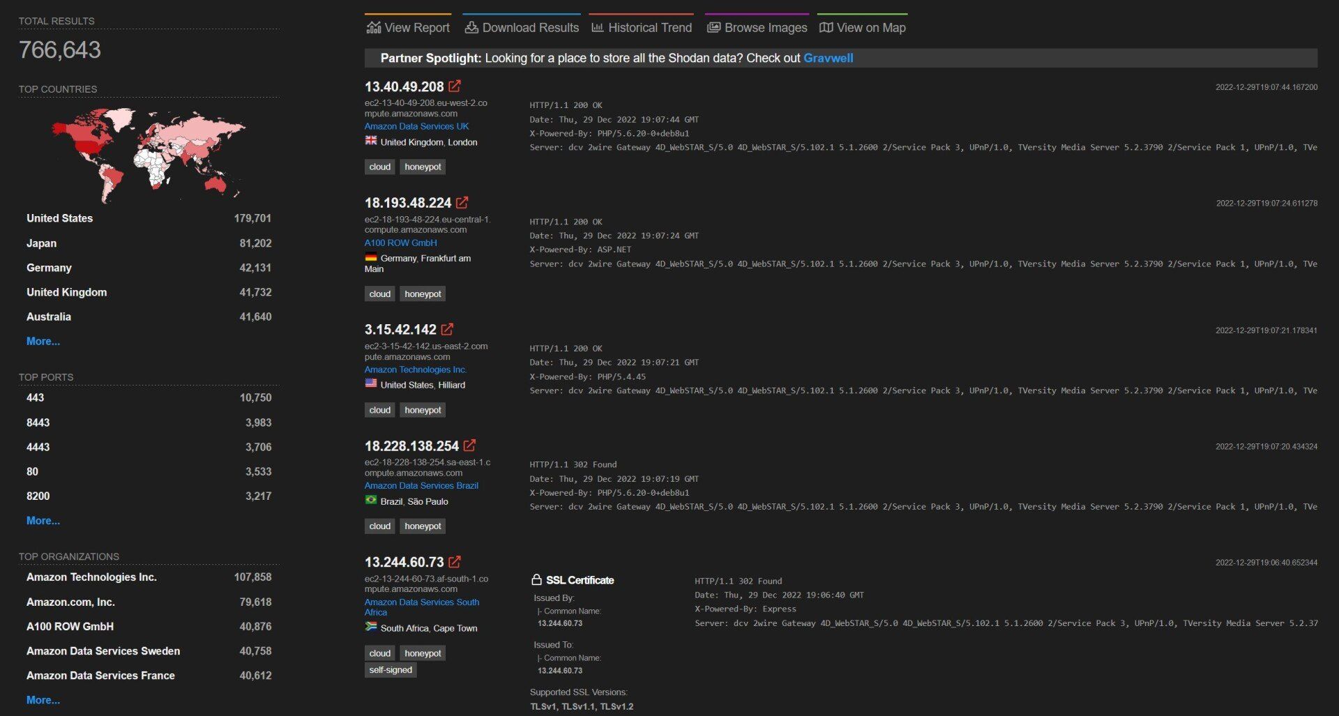Open Amazon Data Services UK organization link
Image resolution: width=1339 pixels, height=716 pixels.
point(416,126)
